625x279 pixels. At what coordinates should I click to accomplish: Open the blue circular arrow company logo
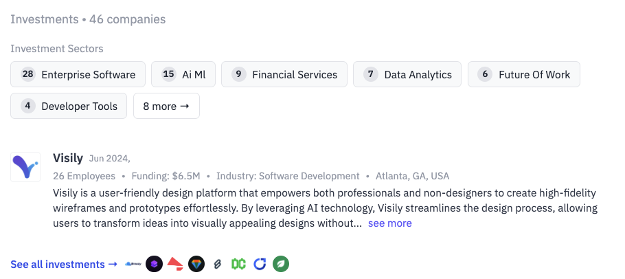coord(260,264)
